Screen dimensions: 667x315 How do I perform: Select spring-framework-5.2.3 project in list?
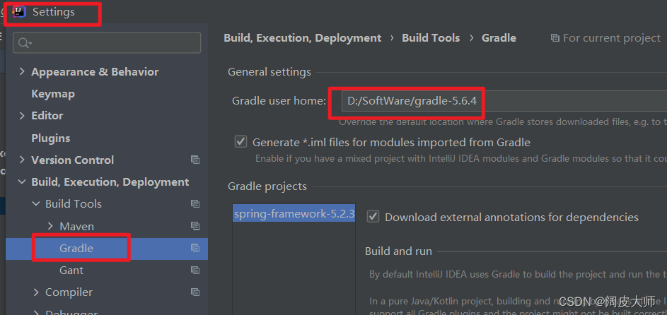[294, 213]
